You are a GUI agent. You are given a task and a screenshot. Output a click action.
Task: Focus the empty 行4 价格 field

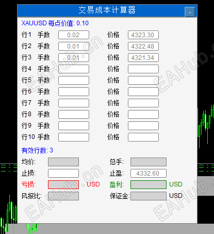pos(143,69)
